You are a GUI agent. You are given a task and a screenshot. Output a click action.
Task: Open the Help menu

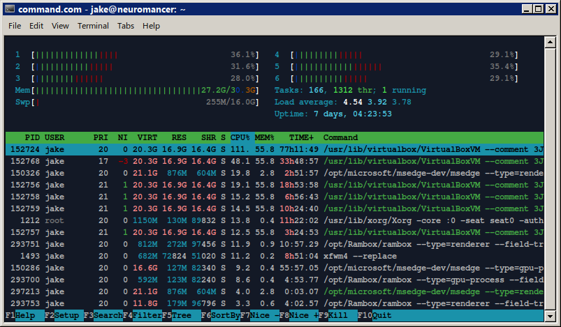[x=151, y=26]
